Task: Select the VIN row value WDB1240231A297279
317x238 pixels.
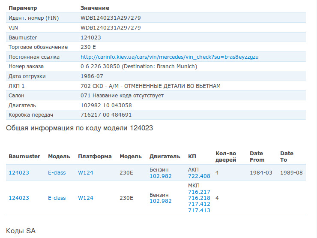Action: tap(111, 28)
